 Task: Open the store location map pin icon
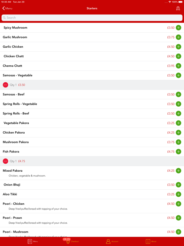click(178, 8)
